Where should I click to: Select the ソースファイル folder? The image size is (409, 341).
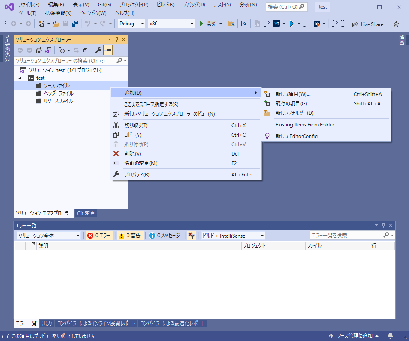tap(57, 85)
